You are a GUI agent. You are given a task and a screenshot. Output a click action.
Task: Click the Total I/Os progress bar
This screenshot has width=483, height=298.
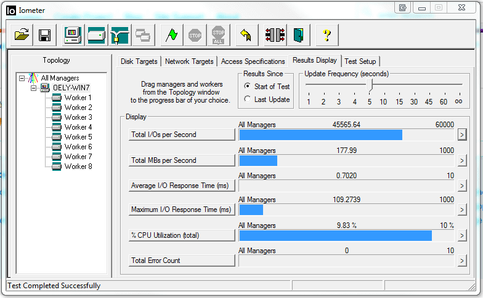346,135
